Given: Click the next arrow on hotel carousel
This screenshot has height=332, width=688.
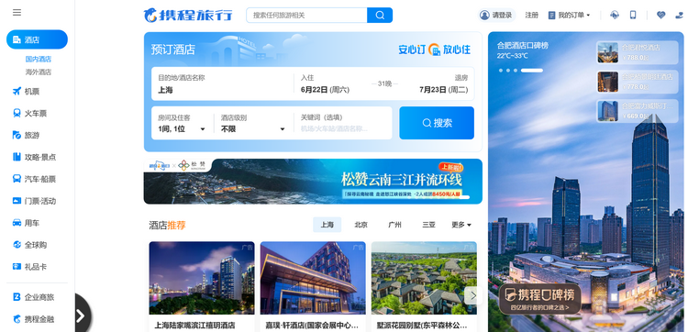Looking at the screenshot, I should tap(473, 295).
